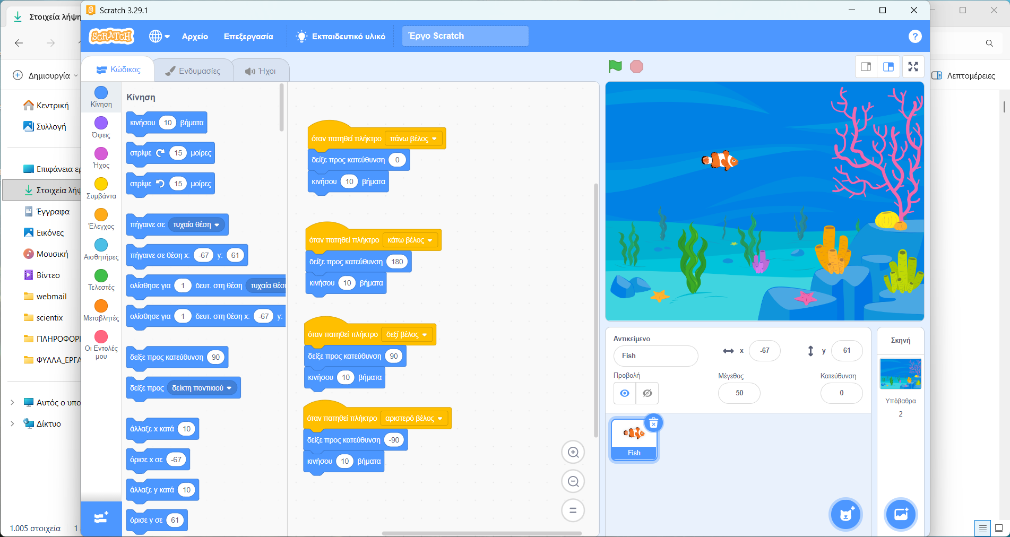Switch to the Ενδυμασίες tab
This screenshot has width=1010, height=537.
click(193, 71)
